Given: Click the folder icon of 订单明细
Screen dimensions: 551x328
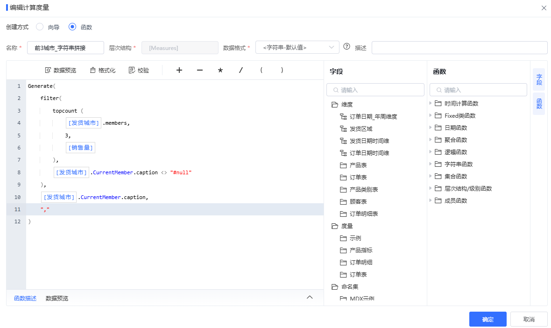Looking at the screenshot, I should point(343,263).
